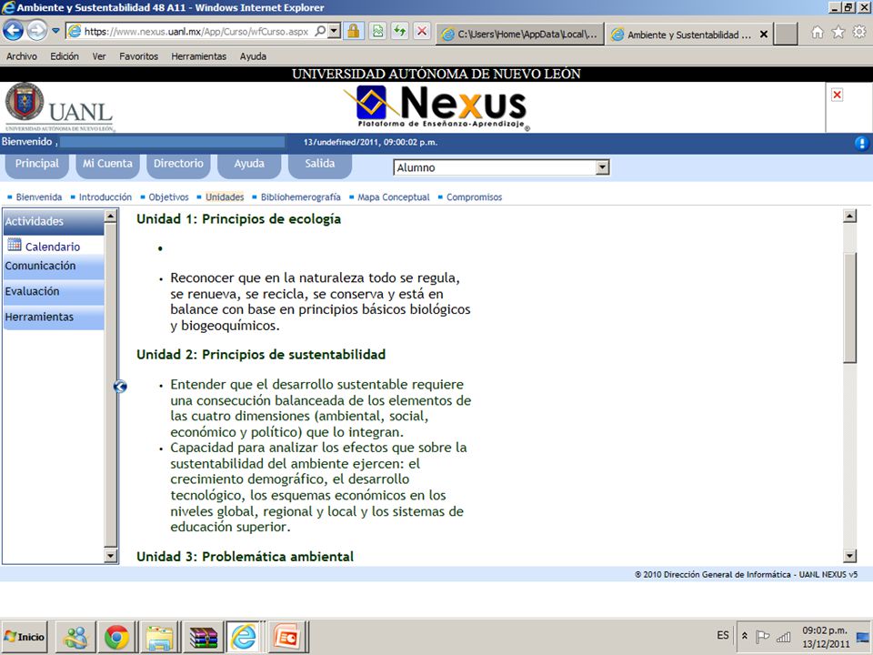Collapse the sidebar with the blue arrow
Viewport: 873px width, 655px height.
120,386
